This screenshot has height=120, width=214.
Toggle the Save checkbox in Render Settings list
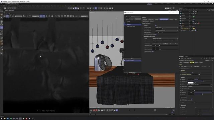click(x=125, y=23)
